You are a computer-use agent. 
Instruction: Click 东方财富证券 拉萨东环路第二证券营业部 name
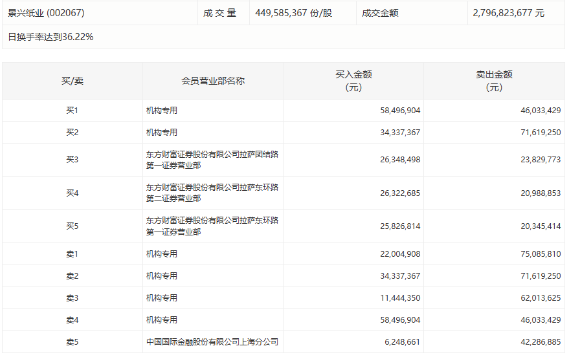[212, 193]
